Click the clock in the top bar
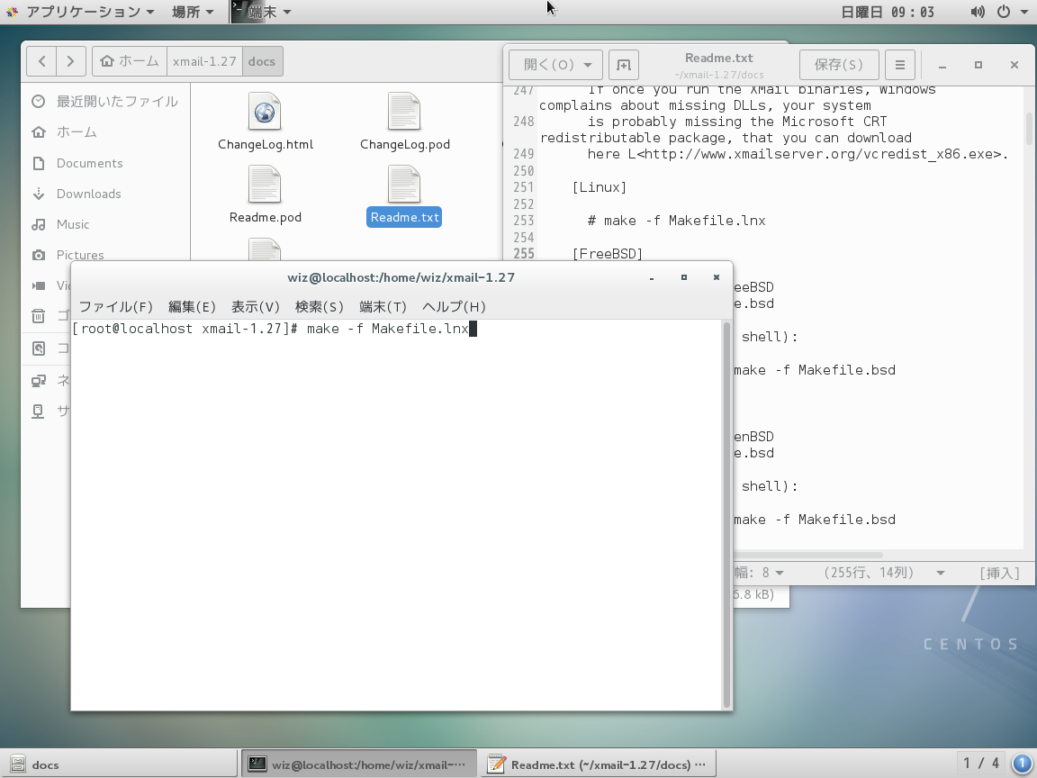This screenshot has width=1037, height=778. (x=888, y=12)
